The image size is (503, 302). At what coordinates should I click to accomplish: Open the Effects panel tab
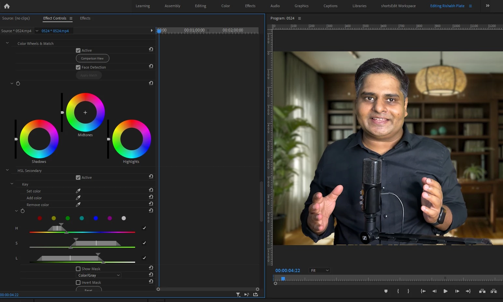pyautogui.click(x=85, y=18)
